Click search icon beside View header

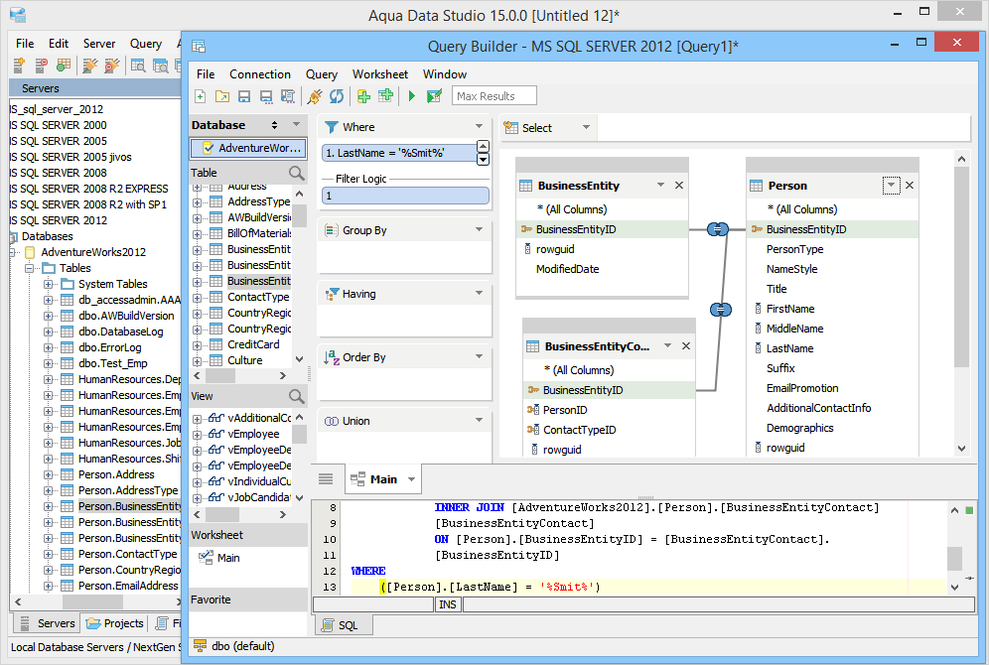pos(297,396)
